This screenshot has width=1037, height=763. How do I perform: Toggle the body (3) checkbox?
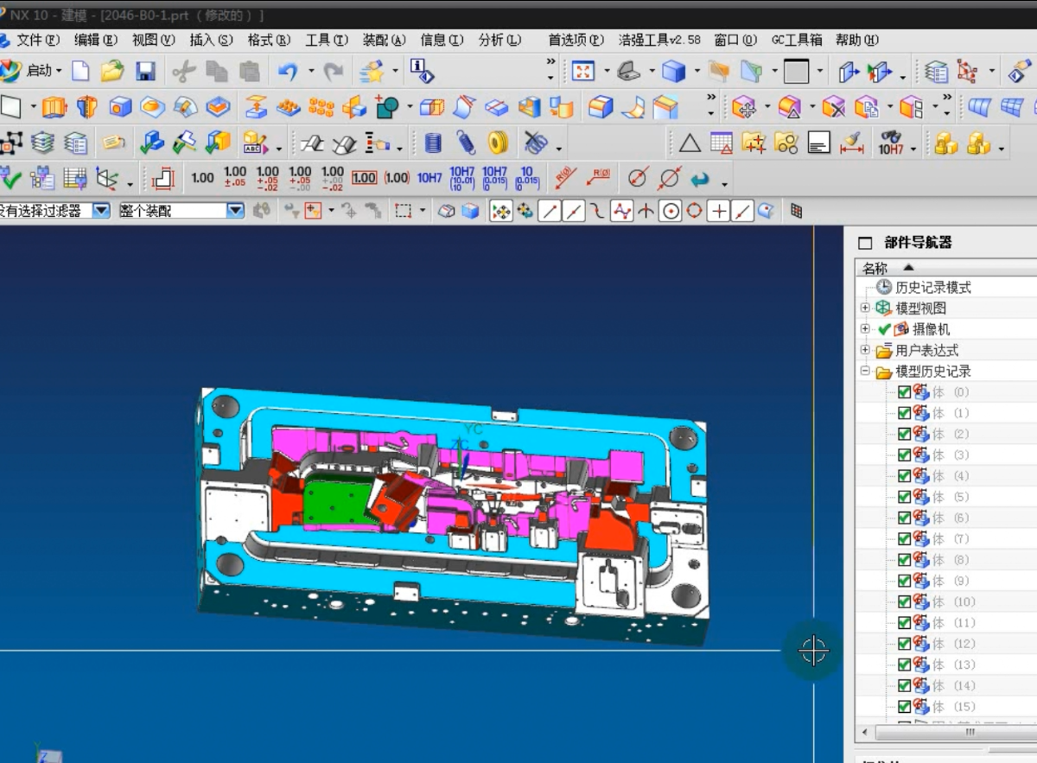(904, 455)
